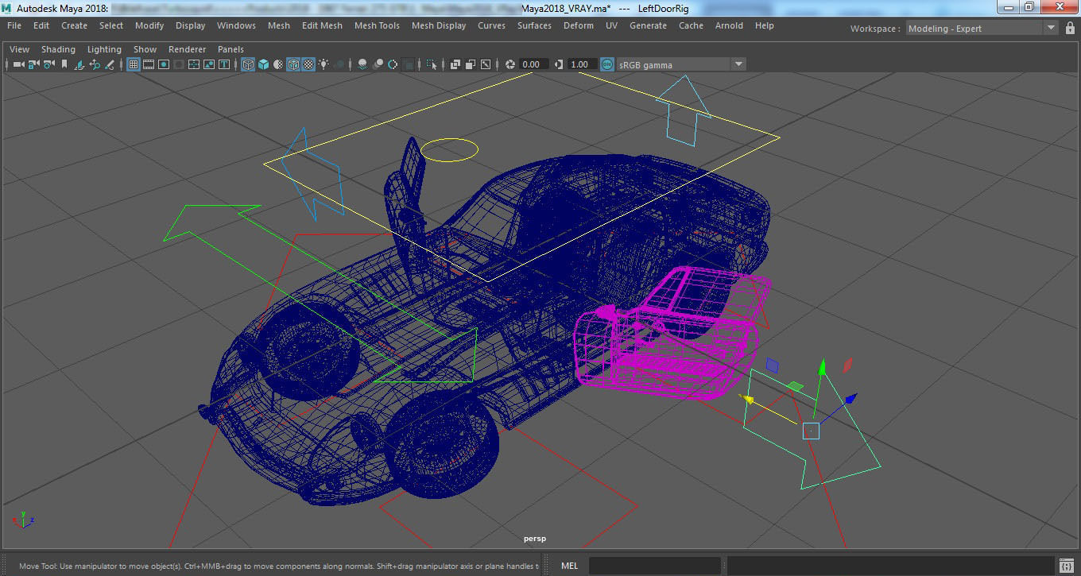Select the green arrow rig control curve

(320, 292)
